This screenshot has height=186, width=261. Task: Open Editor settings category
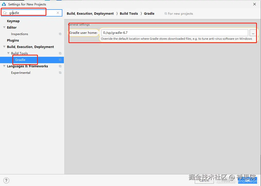click(12, 27)
